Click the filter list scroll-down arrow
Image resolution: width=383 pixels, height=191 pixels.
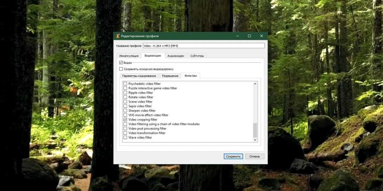coord(255,140)
